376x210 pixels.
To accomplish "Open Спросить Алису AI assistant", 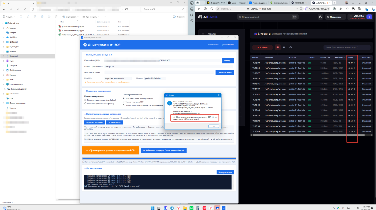I will (317, 9).
